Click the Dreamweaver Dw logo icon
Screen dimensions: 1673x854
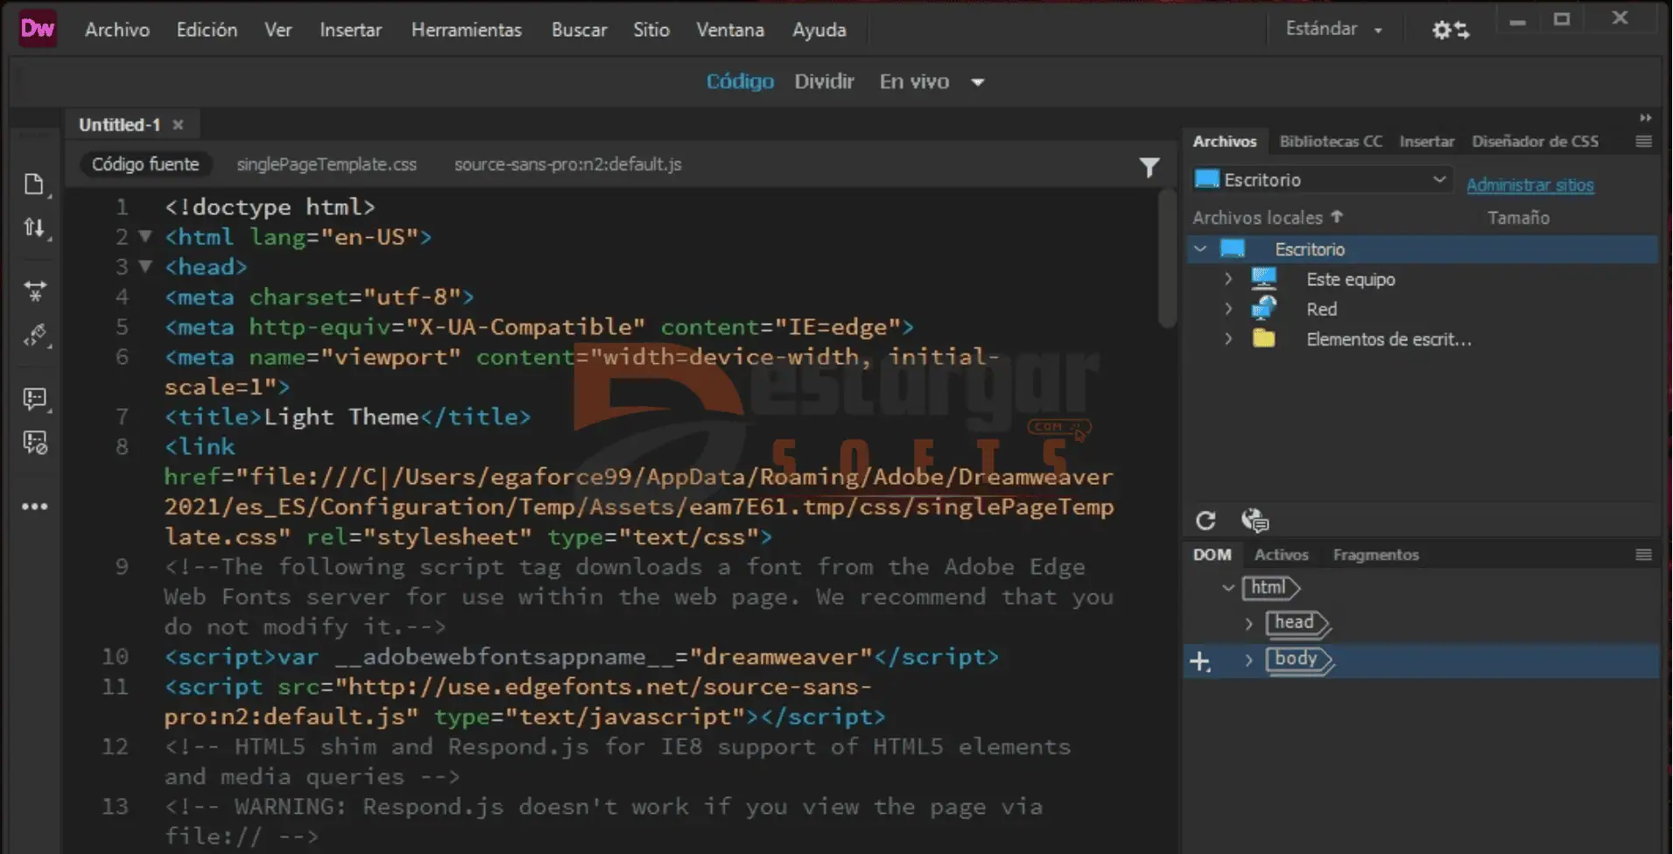[x=38, y=29]
